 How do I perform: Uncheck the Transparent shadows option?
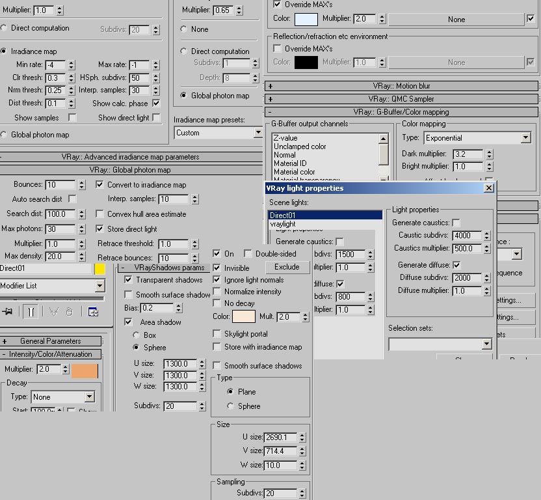click(x=128, y=279)
